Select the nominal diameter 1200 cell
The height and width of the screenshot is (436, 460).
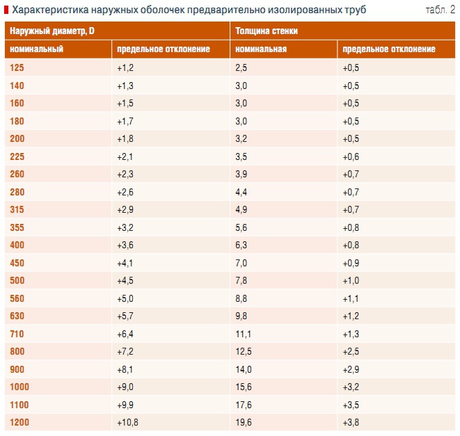click(x=20, y=423)
